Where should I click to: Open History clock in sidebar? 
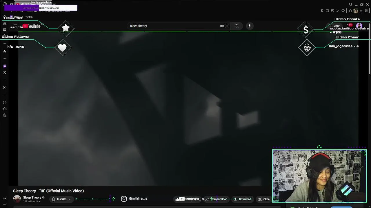coord(5,103)
